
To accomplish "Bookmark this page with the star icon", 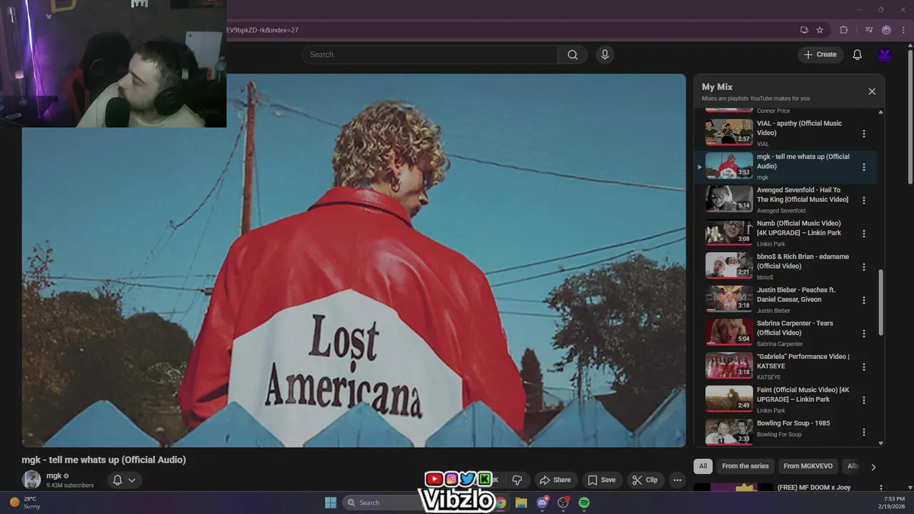I will click(x=820, y=30).
